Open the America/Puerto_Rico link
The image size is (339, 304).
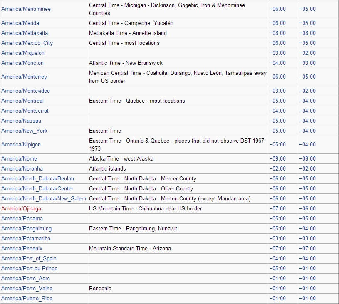point(27,298)
